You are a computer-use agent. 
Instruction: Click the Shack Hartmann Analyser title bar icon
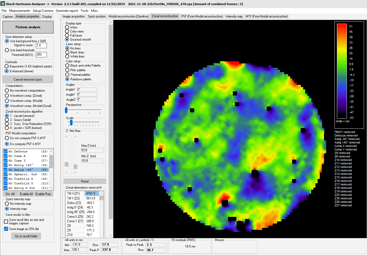click(3, 4)
